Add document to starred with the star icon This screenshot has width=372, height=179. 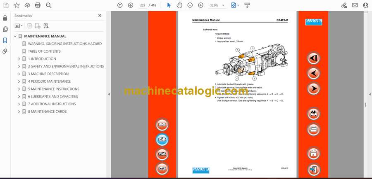point(17,5)
